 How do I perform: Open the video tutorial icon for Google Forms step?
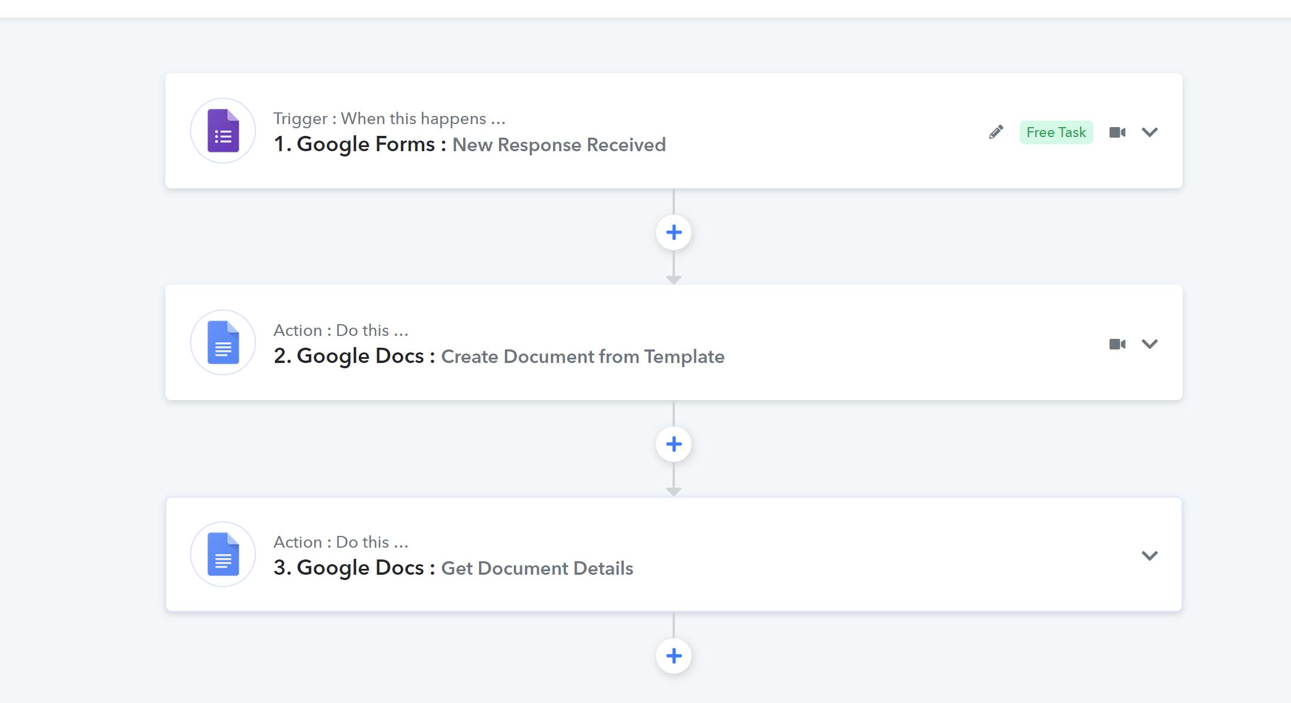1117,132
